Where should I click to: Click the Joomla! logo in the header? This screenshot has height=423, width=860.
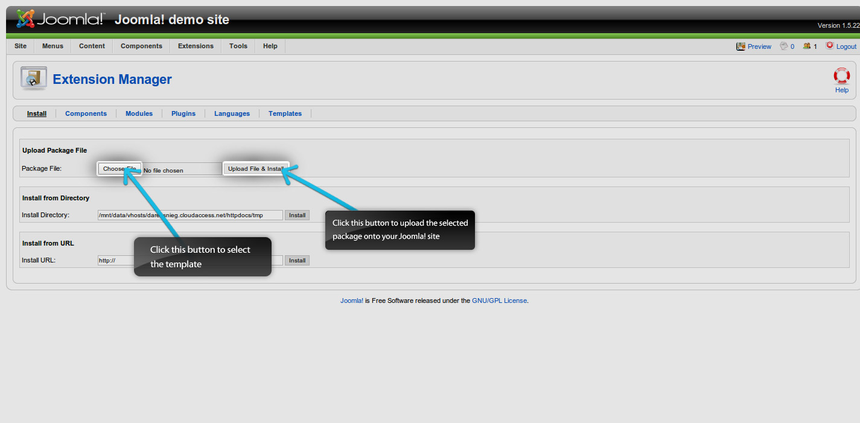[x=60, y=19]
